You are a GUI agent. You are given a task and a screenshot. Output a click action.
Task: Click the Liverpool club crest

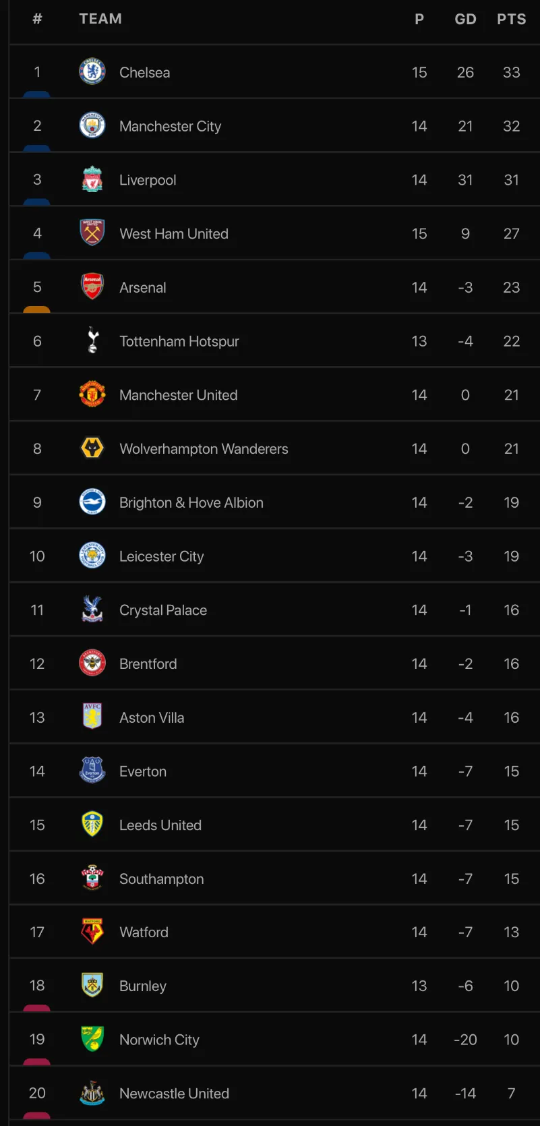point(92,179)
